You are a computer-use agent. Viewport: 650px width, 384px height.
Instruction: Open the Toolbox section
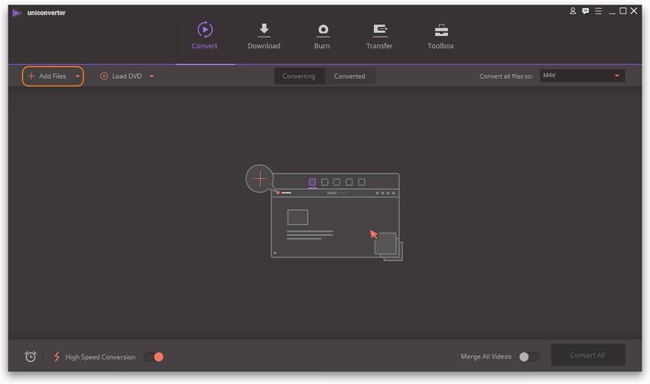pos(440,36)
